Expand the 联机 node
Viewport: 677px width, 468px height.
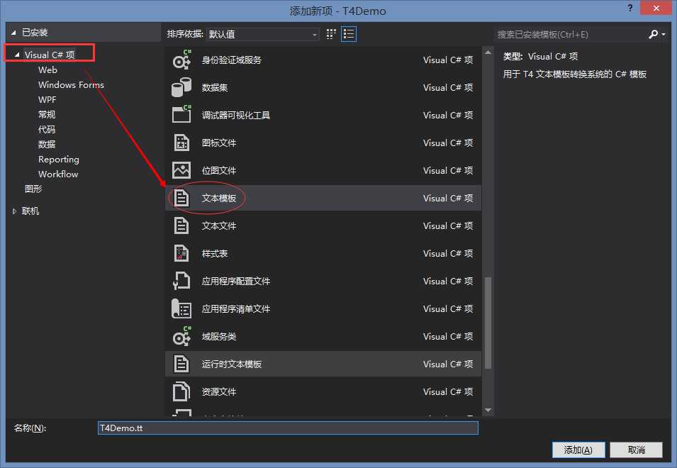14,211
